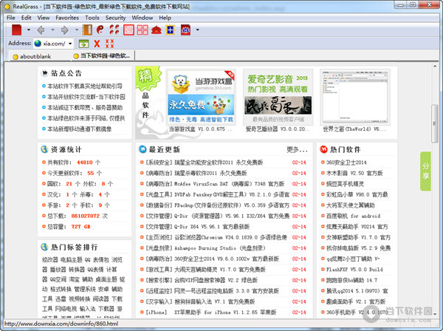
Task: Click the red paper-cut ornament icon
Action: 185,30
